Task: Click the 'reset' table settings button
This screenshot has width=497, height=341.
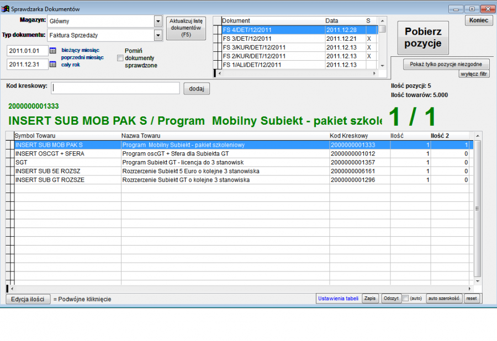Action: click(x=472, y=299)
